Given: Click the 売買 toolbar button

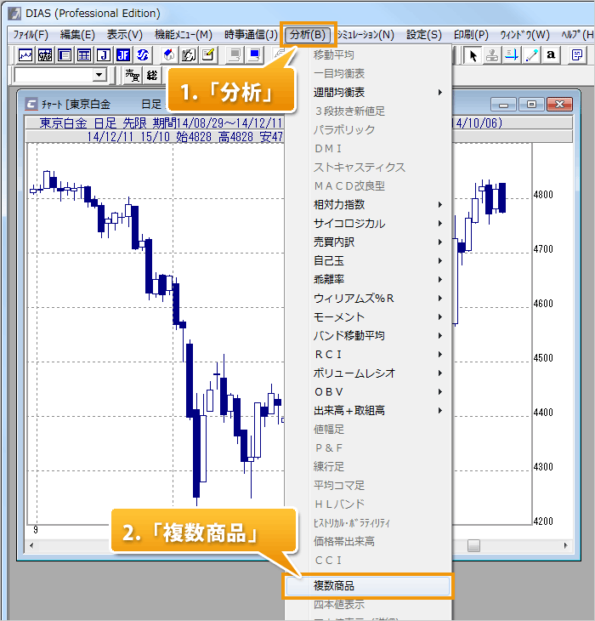Looking at the screenshot, I should (132, 75).
